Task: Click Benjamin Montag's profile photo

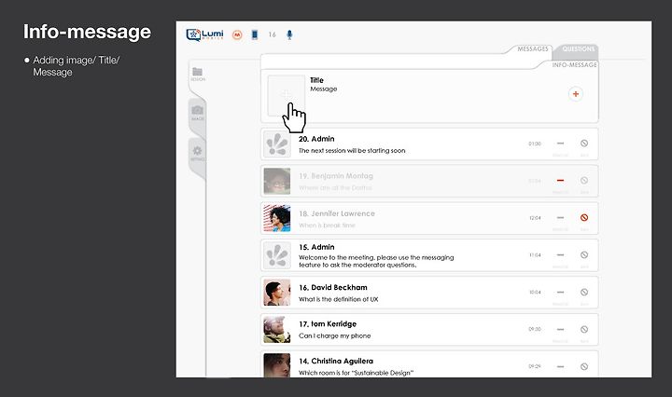Action: point(277,181)
